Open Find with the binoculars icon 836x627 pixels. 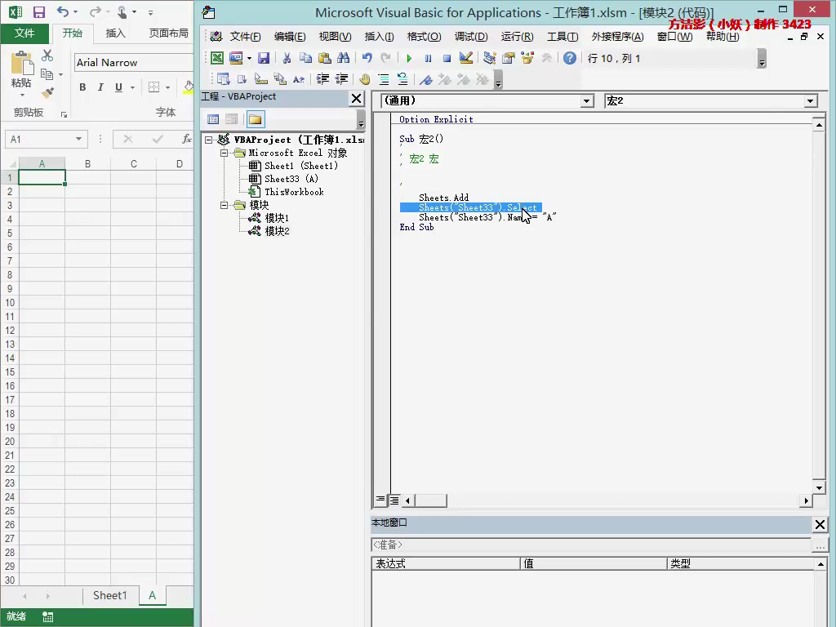pos(344,58)
